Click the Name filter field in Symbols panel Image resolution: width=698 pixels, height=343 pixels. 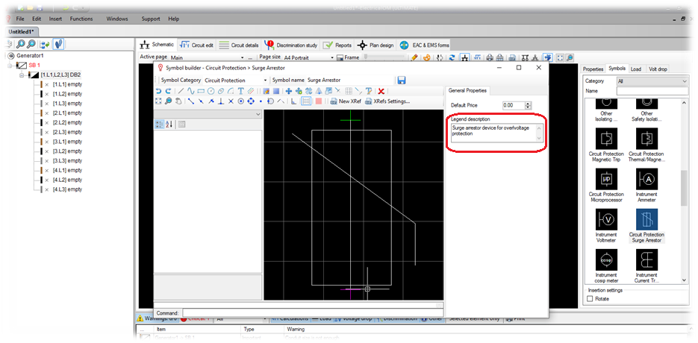[x=652, y=91]
